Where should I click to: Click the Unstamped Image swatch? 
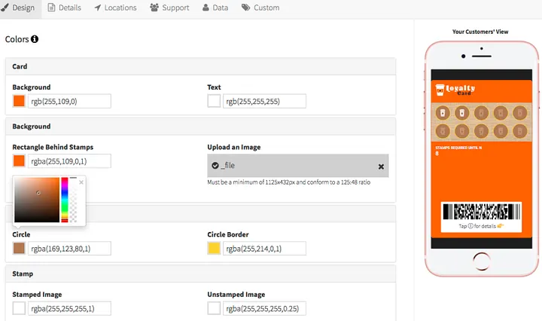(214, 308)
